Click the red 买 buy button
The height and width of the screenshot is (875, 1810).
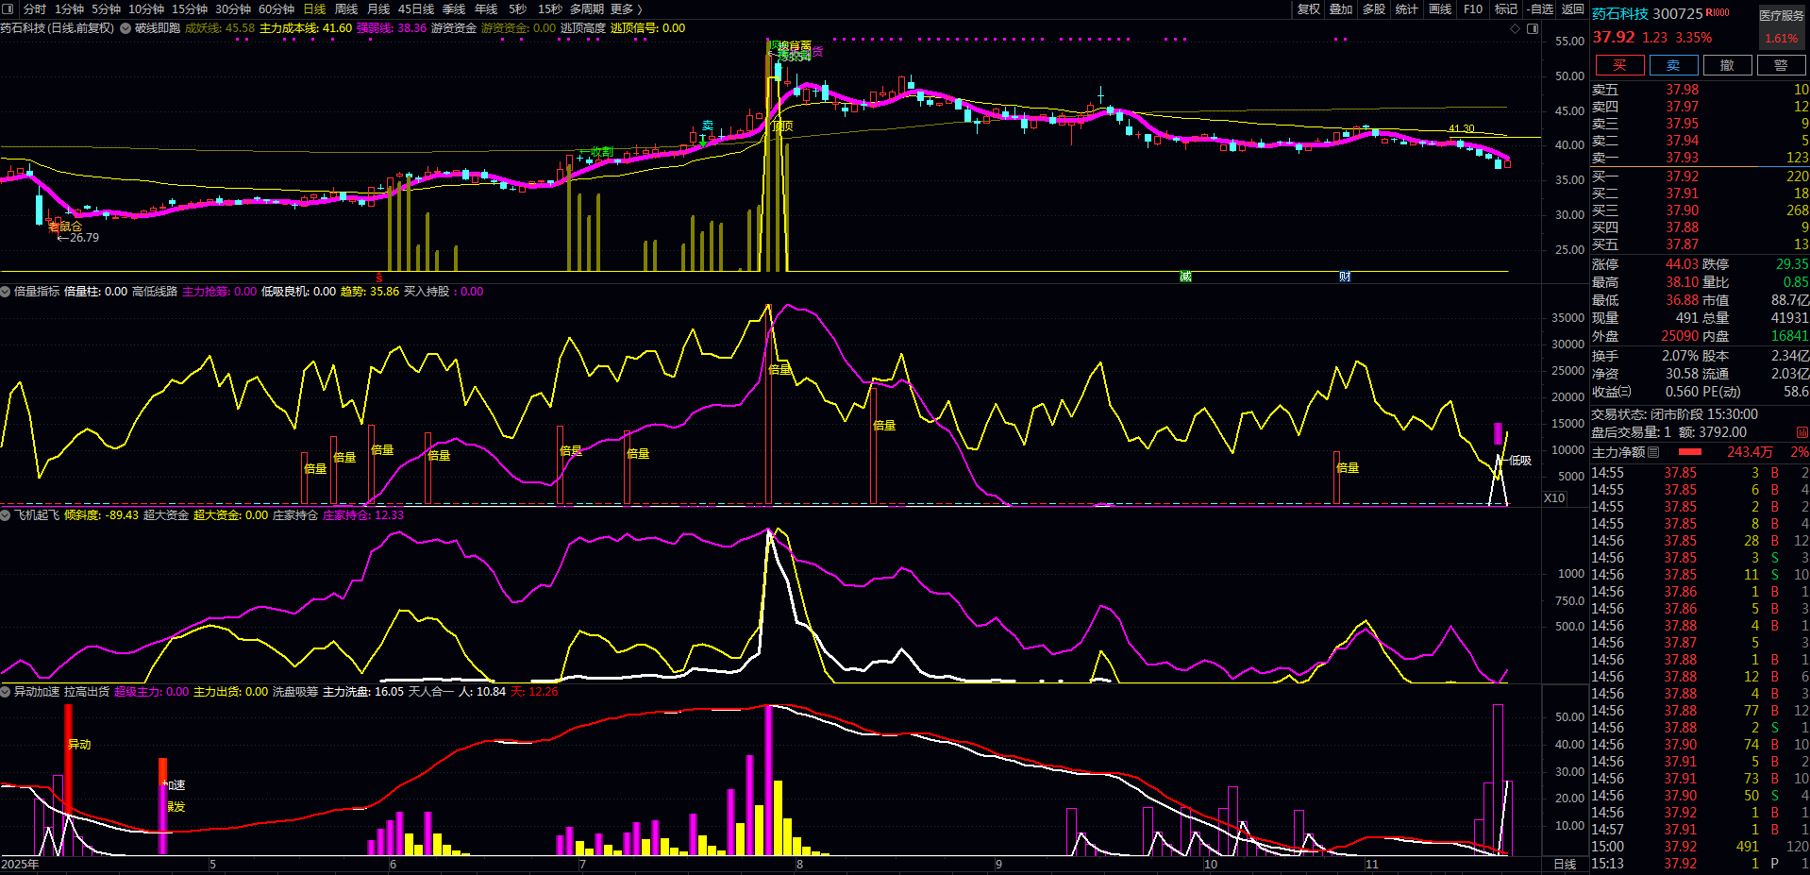click(1619, 65)
